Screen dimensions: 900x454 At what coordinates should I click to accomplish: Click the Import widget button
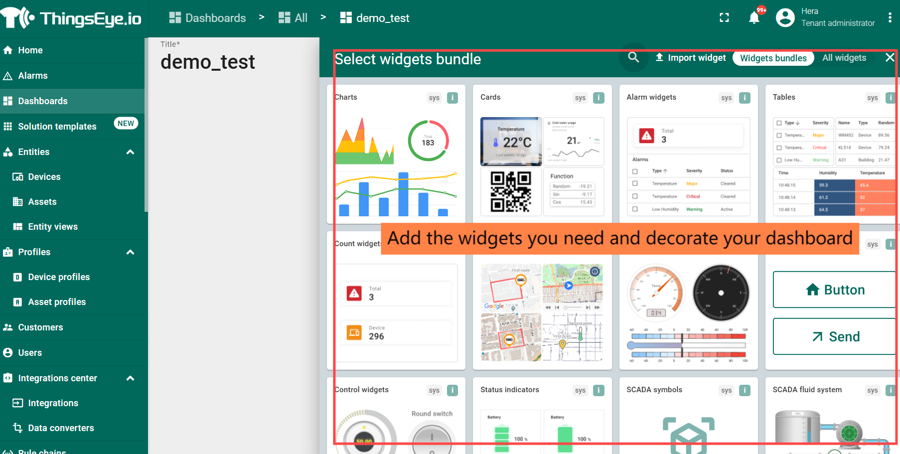pyautogui.click(x=690, y=58)
